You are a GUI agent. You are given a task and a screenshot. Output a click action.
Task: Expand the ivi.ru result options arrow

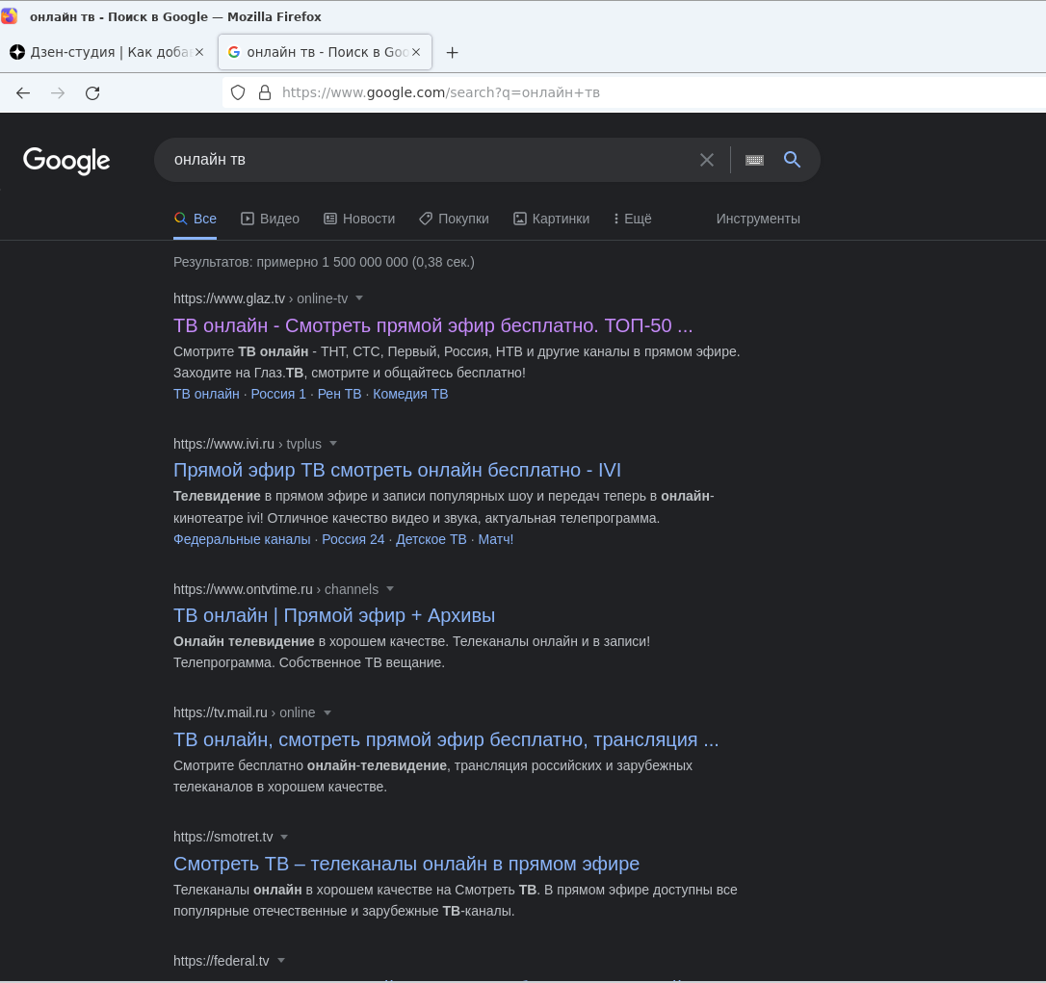click(333, 444)
